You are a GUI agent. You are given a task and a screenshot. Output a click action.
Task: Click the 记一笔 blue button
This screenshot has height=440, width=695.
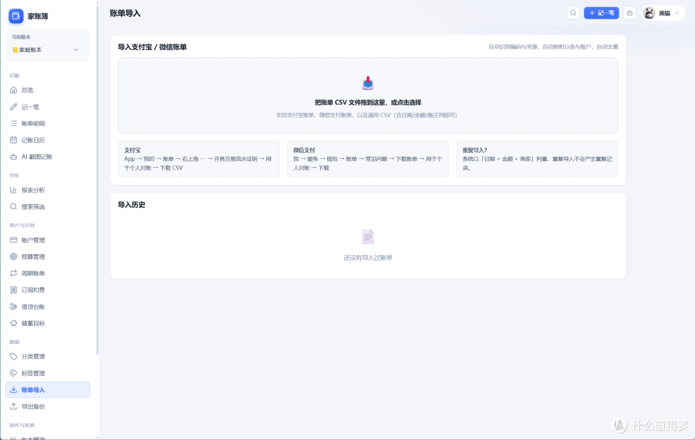[601, 13]
